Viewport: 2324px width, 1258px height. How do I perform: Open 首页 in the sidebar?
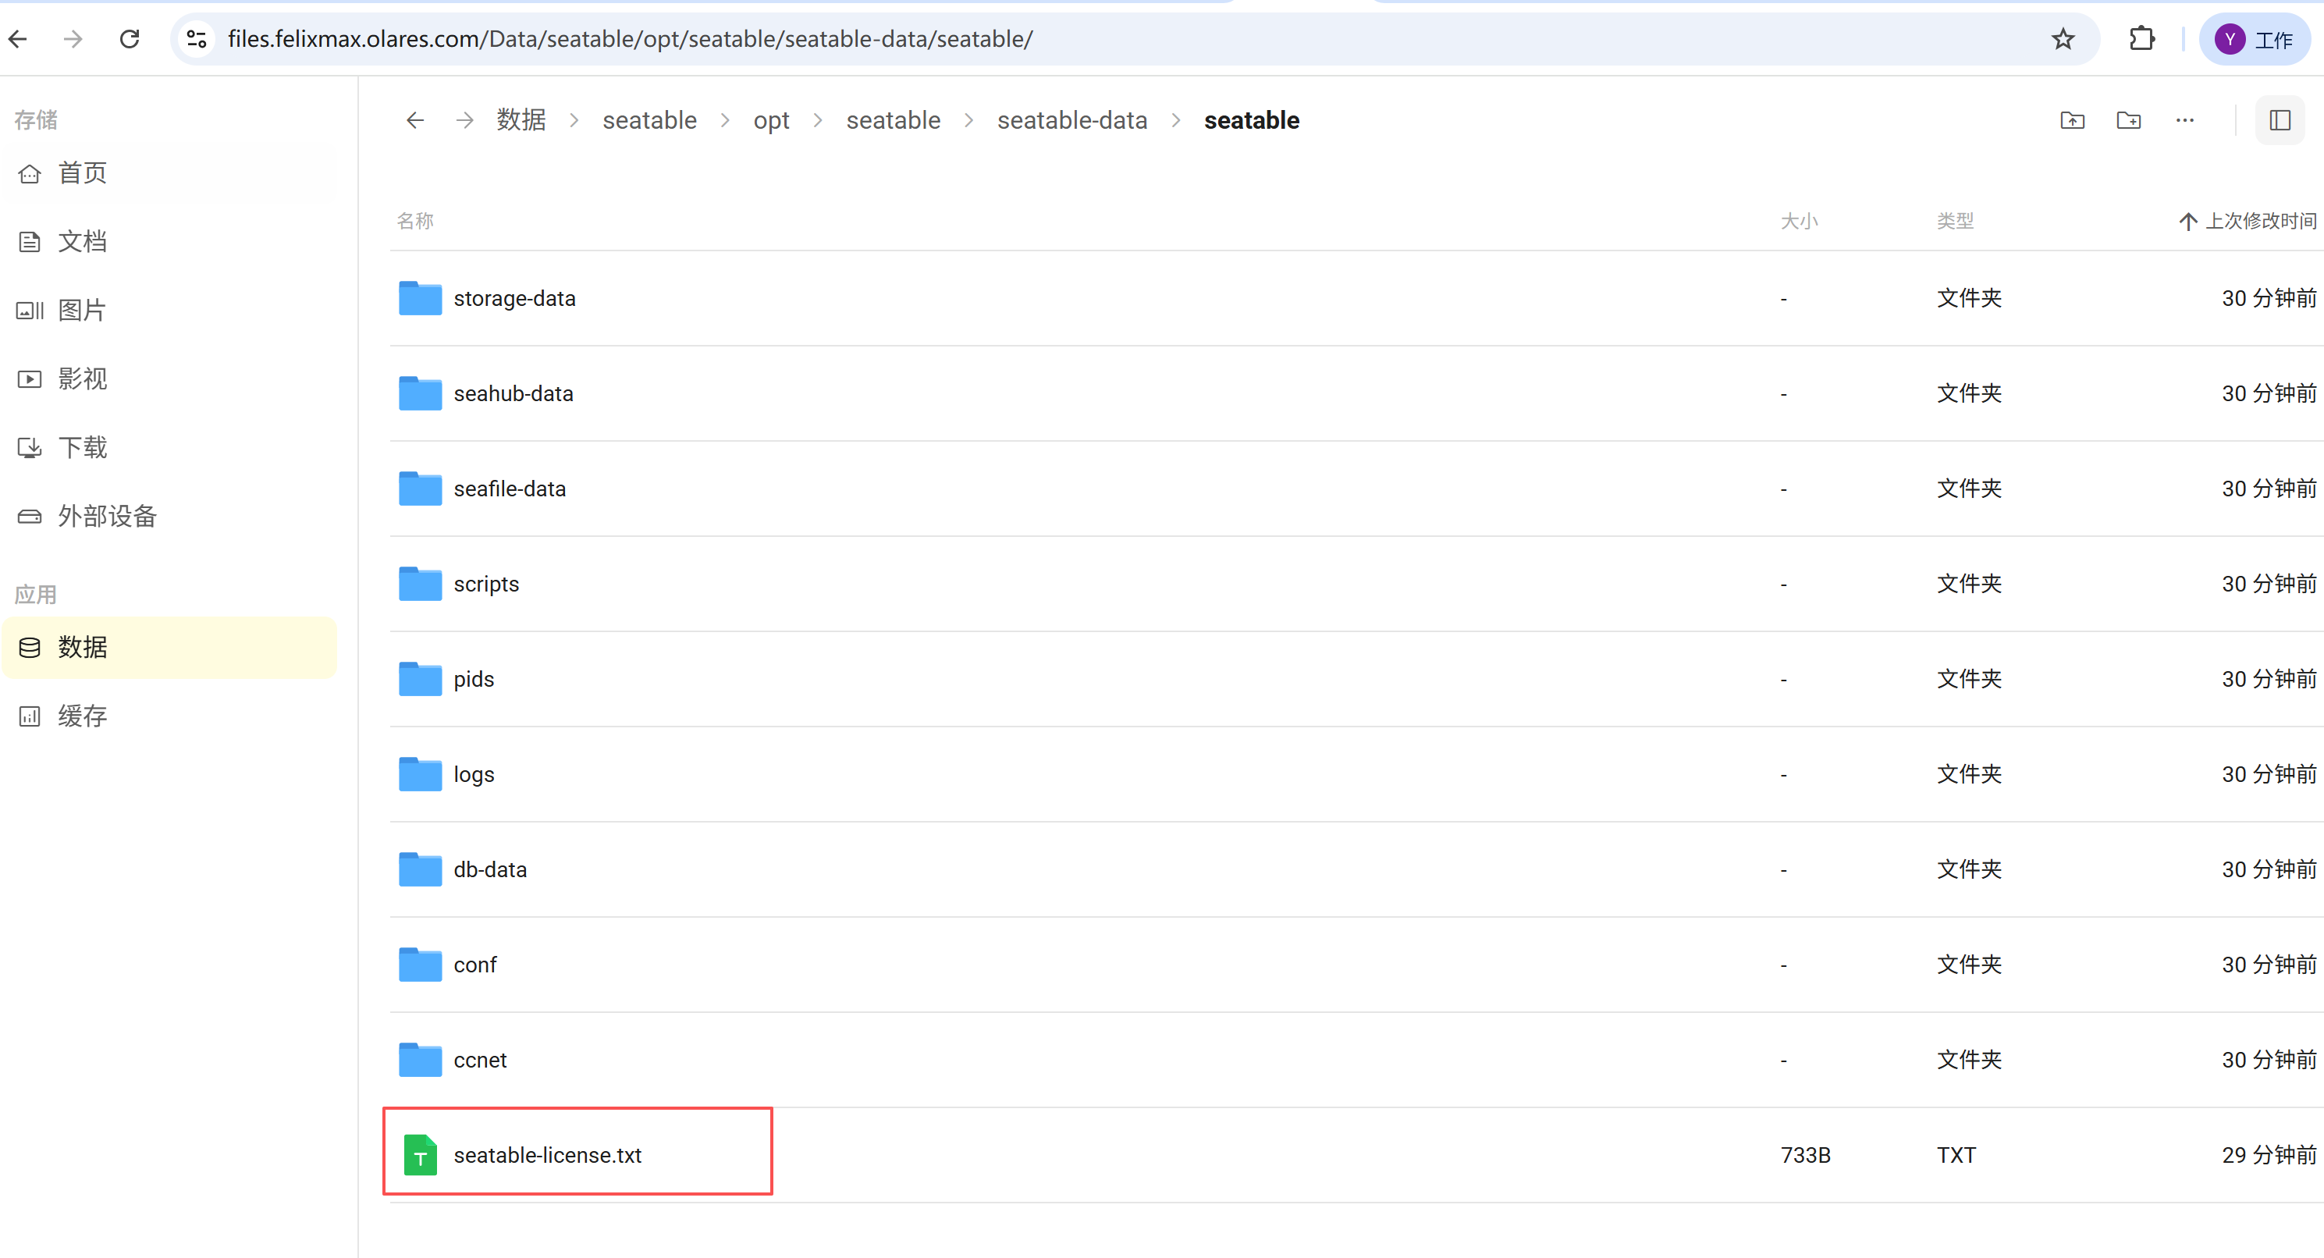point(82,172)
